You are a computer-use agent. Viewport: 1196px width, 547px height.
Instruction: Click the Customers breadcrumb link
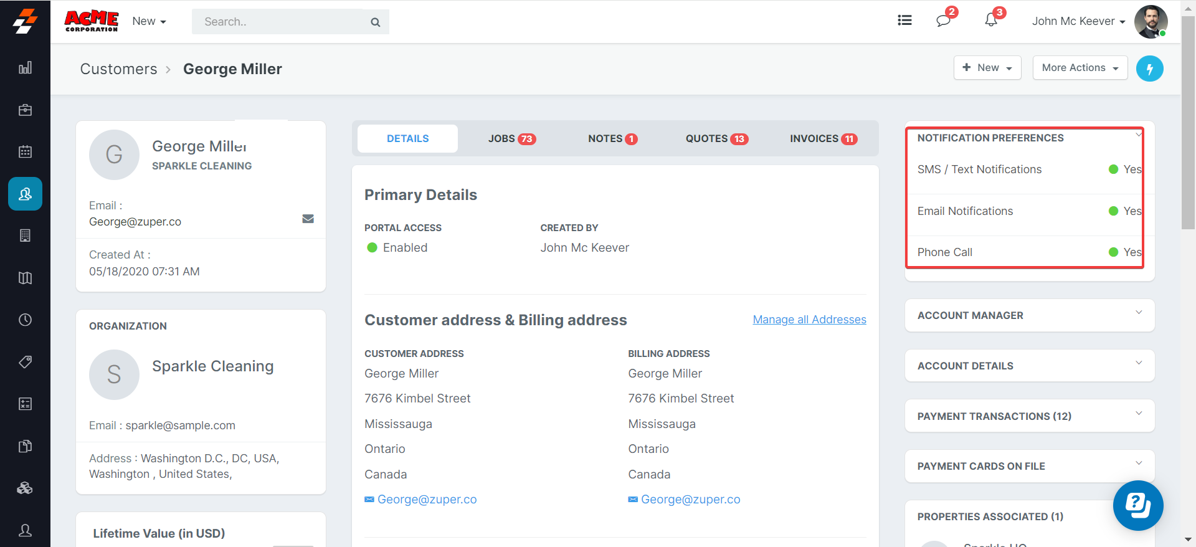[118, 69]
